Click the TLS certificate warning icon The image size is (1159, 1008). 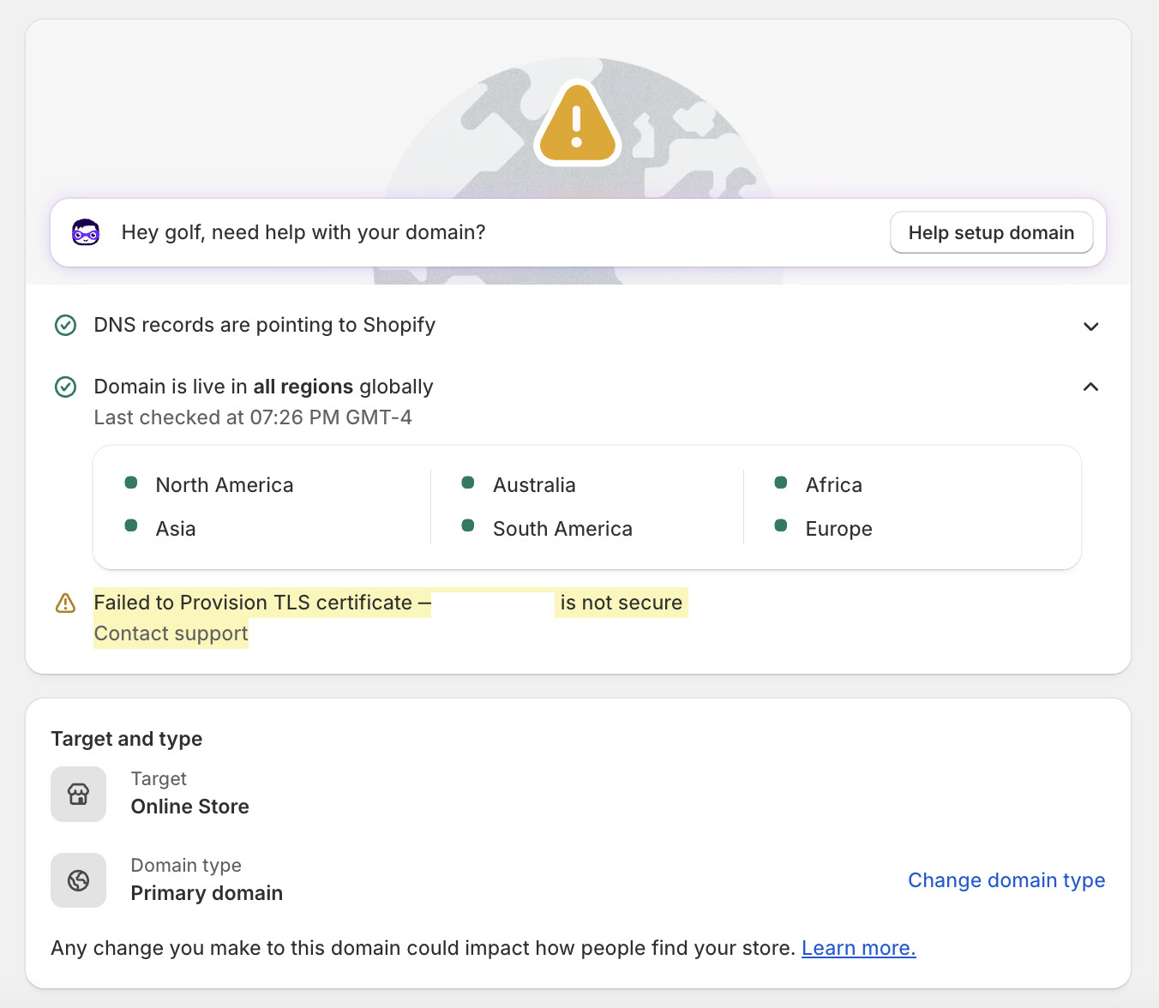coord(66,603)
